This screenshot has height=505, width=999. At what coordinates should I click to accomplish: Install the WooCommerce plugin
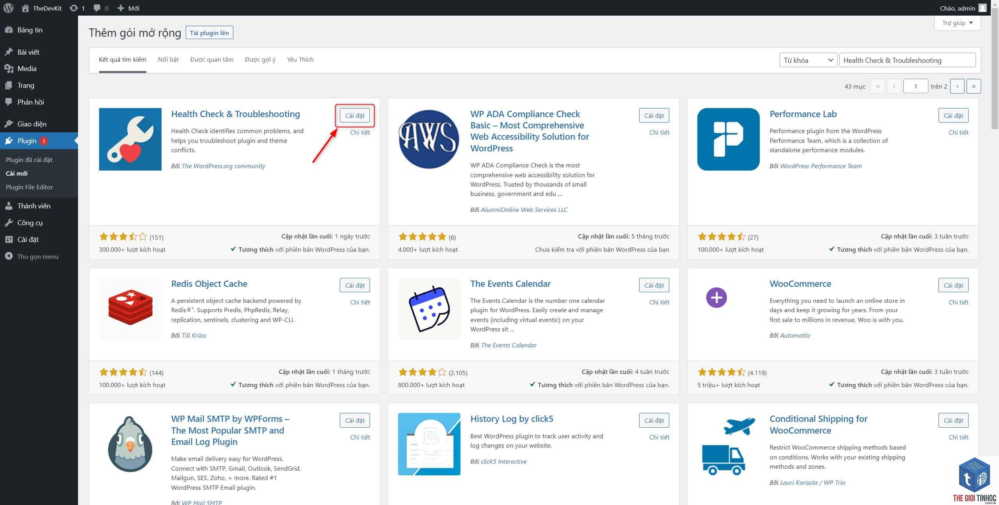tap(953, 285)
